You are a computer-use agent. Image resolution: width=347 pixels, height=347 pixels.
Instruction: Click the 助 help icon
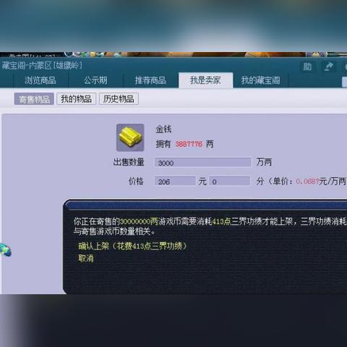307,67
